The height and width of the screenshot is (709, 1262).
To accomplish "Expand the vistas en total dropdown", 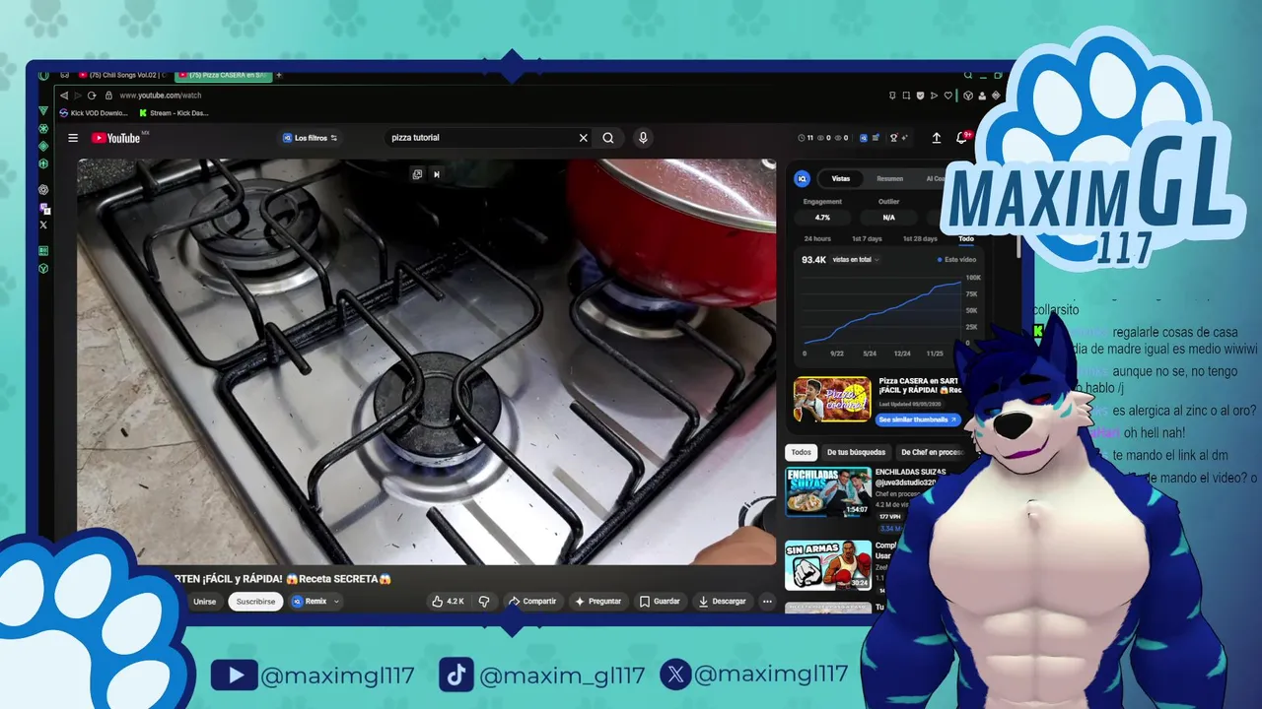I will tap(856, 260).
